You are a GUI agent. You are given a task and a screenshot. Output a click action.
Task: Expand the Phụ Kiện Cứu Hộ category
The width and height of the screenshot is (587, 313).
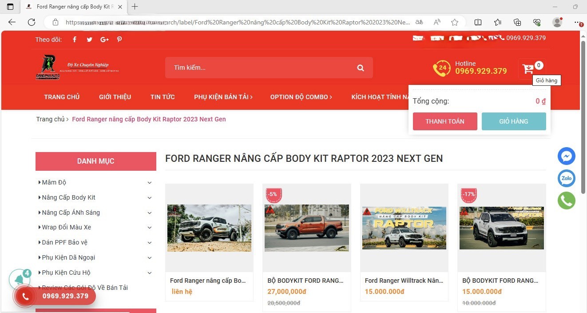pos(150,273)
